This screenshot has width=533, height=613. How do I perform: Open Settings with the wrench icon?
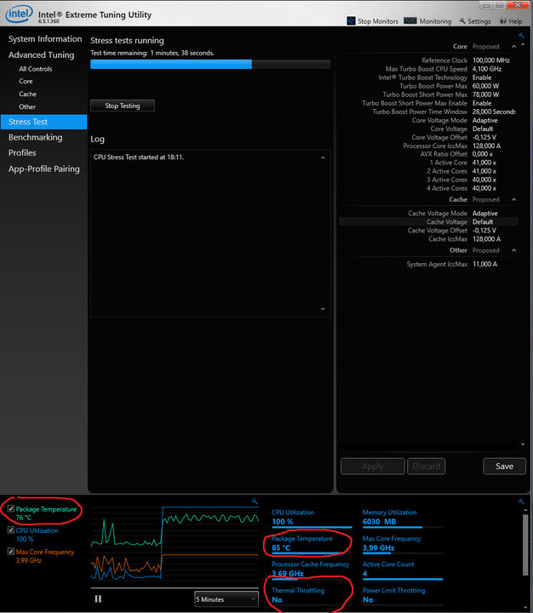475,21
